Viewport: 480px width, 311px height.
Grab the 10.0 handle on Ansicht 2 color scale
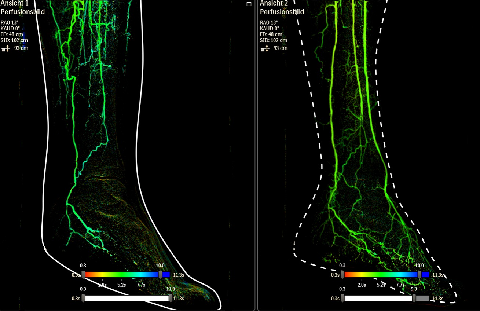click(x=419, y=275)
